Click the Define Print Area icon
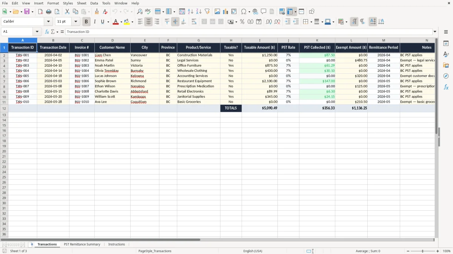453x254 pixels. coord(282,12)
